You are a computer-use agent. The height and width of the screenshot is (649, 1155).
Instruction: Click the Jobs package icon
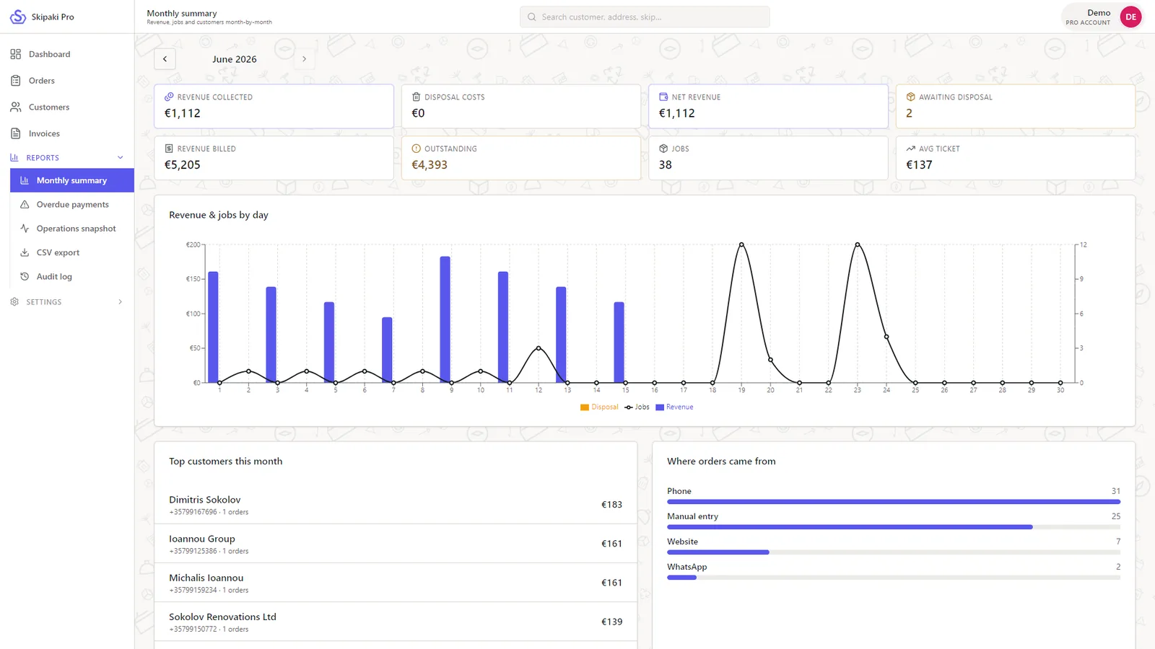[663, 149]
